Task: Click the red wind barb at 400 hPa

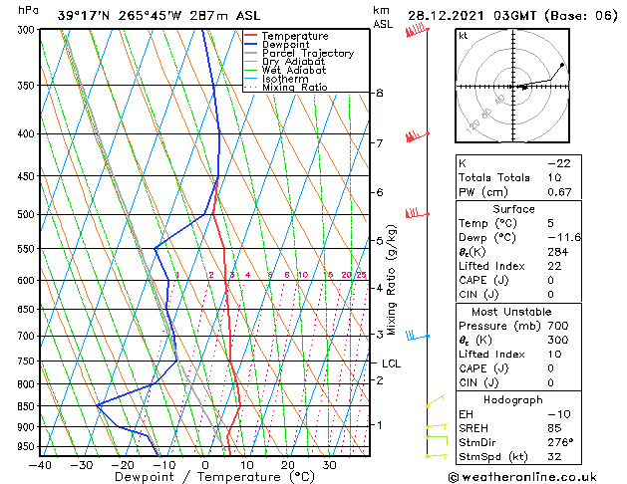Action: pos(417,136)
